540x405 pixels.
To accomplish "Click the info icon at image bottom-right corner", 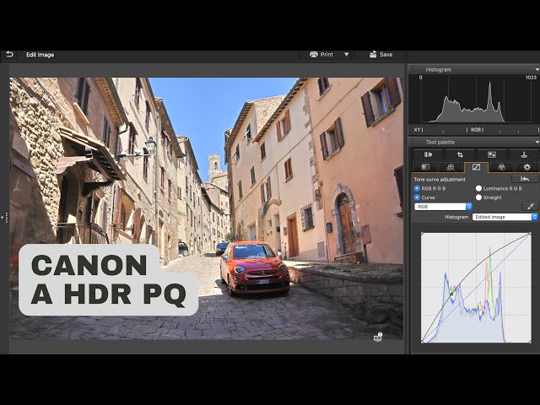I will (378, 337).
